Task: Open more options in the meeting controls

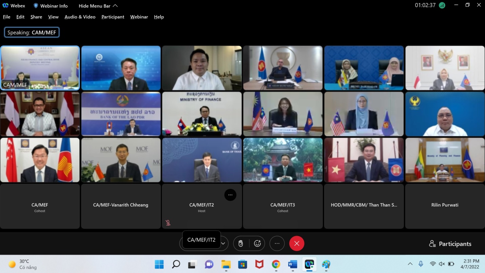Action: (277, 243)
